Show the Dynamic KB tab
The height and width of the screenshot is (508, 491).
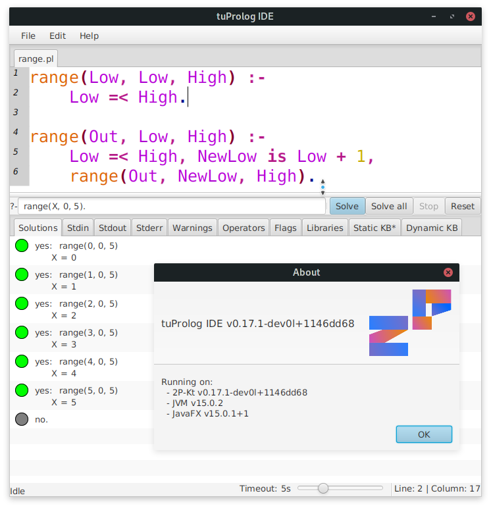coord(432,228)
